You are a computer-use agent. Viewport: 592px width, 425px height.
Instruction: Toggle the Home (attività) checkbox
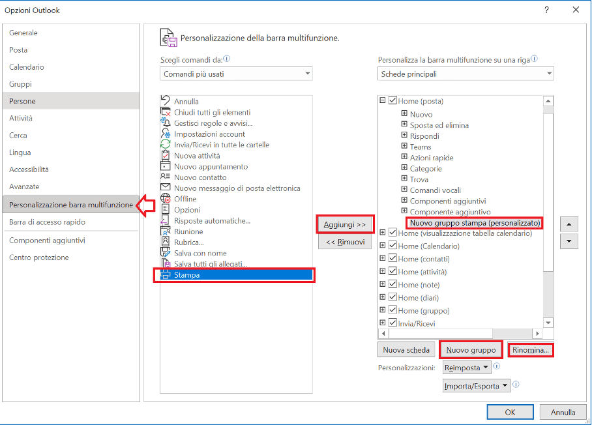392,271
